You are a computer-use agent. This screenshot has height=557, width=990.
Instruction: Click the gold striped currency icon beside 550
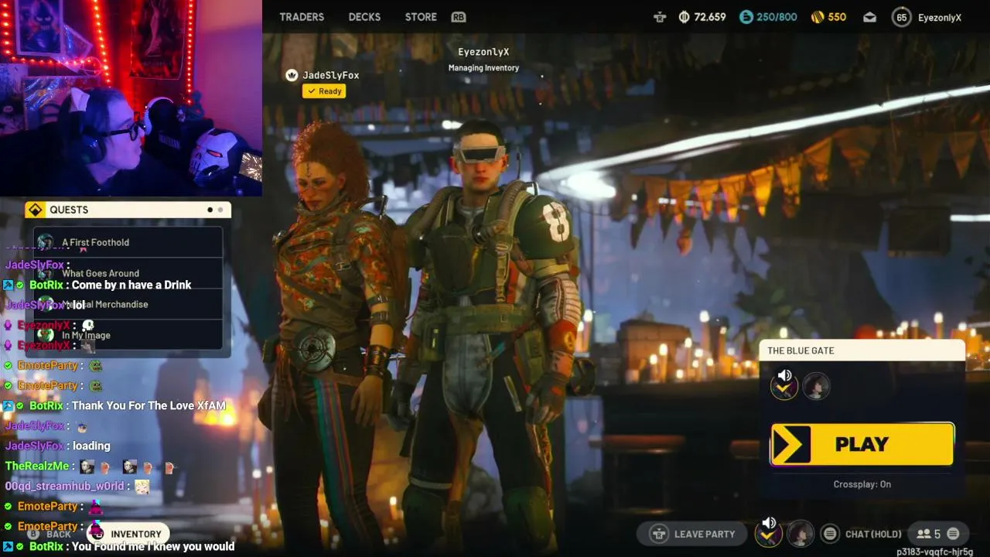pos(818,17)
